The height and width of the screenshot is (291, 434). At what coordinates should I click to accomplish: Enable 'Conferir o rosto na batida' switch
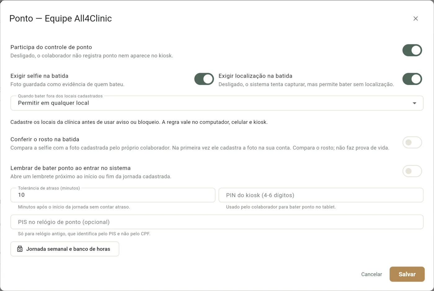[x=412, y=143]
